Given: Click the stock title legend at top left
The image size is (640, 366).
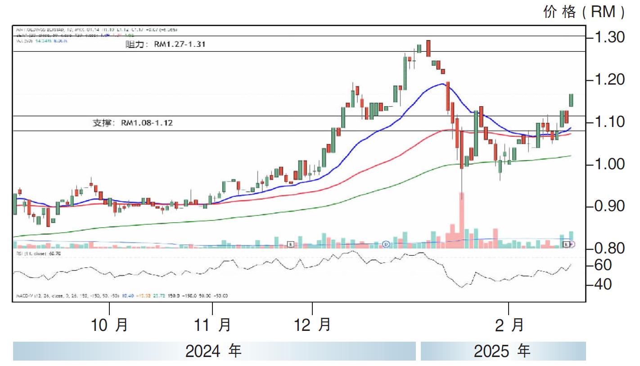Looking at the screenshot, I should coord(95,30).
